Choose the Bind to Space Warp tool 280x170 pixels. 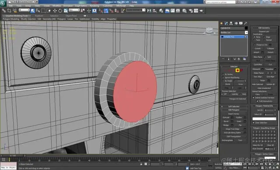pos(14,10)
